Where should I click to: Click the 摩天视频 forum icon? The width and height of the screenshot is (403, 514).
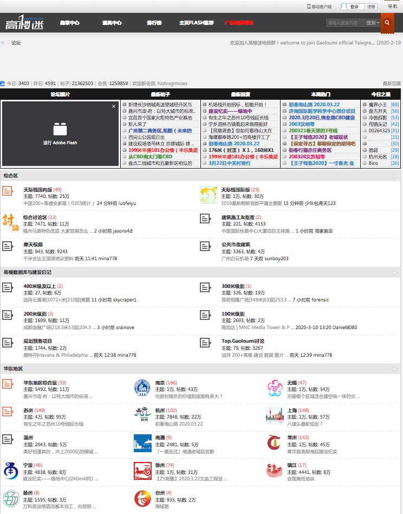(8, 246)
